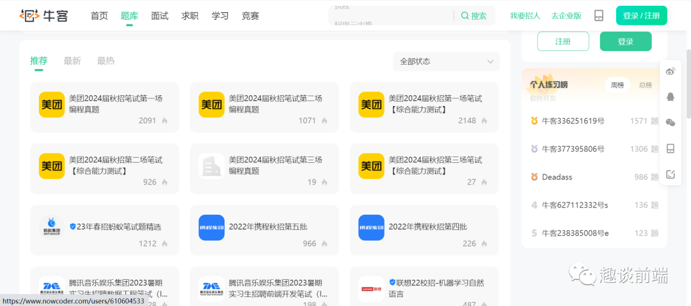Open 美团2024届秋招笔试第三场编程真题
This screenshot has height=306, width=691.
pyautogui.click(x=275, y=165)
